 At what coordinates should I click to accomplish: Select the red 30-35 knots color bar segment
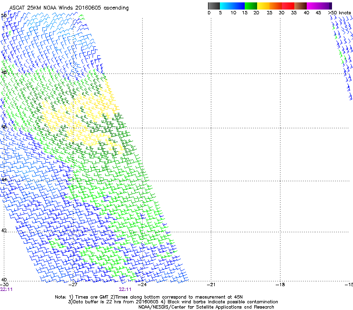(288, 6)
